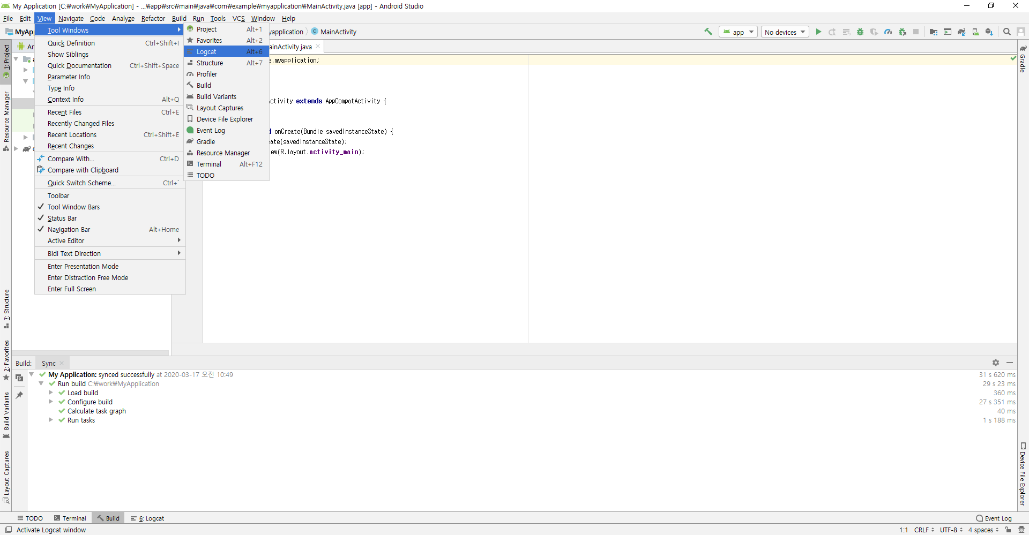The height and width of the screenshot is (535, 1029).
Task: Click Sync Project with Gradle Files icon
Action: 961,32
